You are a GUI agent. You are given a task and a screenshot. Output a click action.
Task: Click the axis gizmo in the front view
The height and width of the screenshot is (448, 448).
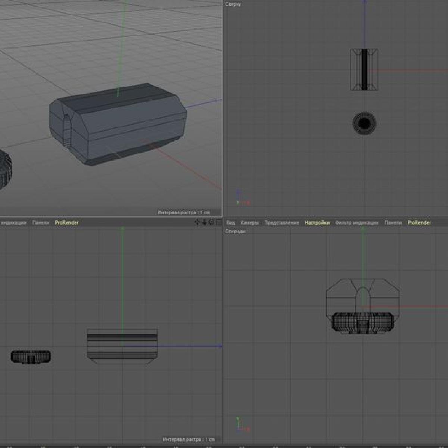point(241,424)
